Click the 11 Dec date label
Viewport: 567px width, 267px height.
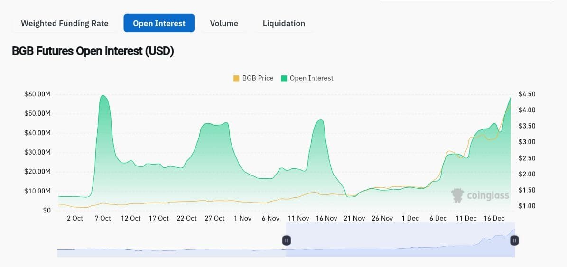tap(466, 218)
